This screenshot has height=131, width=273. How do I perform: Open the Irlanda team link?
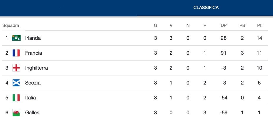33,38
